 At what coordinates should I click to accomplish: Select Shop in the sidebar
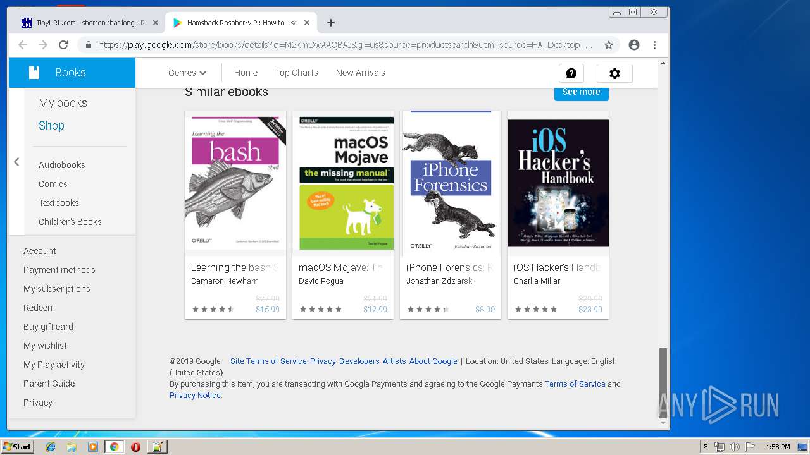pyautogui.click(x=51, y=126)
